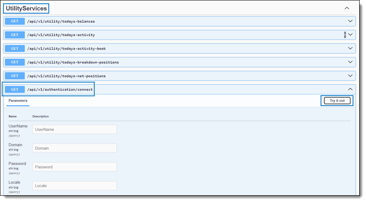Click the Password parameter label
Screen dimensions: 366x202
(17, 164)
